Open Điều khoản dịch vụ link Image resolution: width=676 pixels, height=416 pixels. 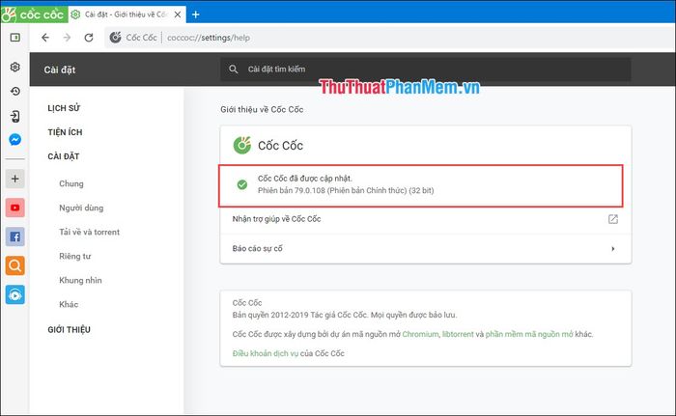266,353
